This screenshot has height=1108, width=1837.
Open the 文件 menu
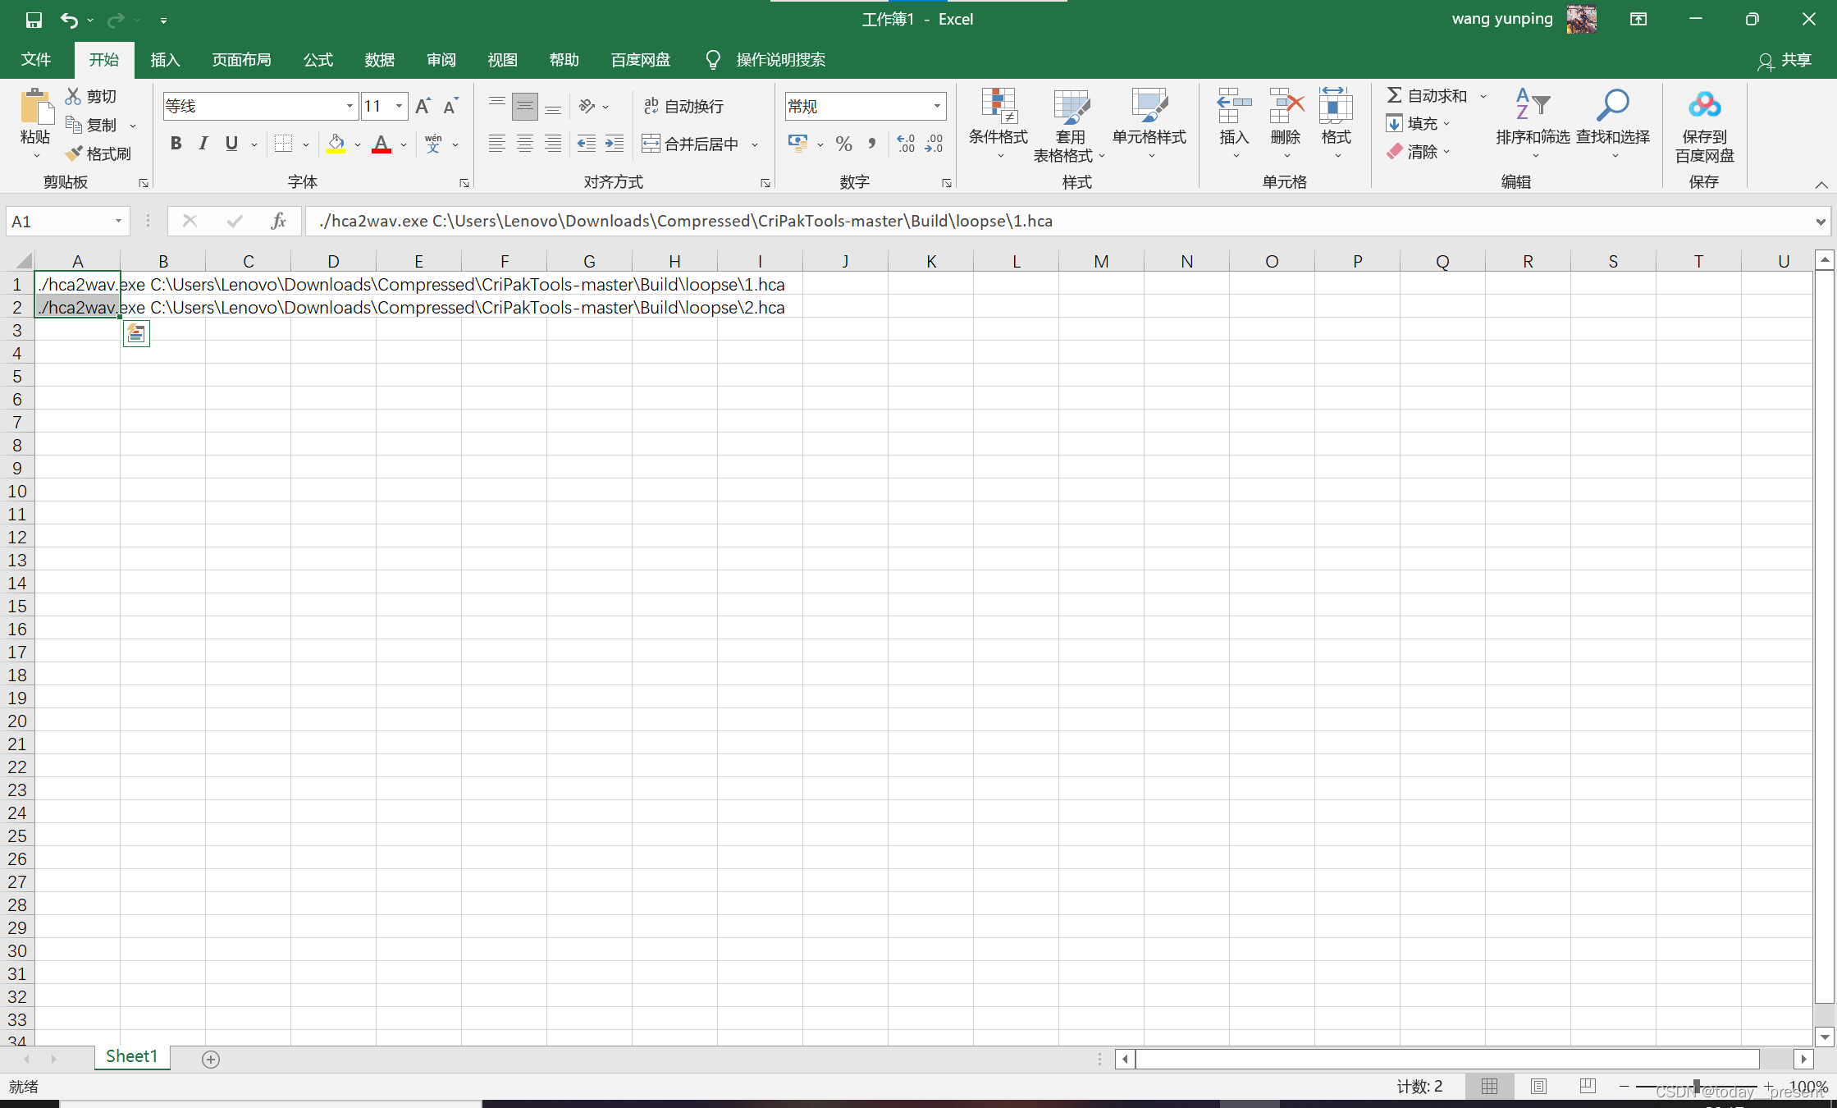point(36,60)
